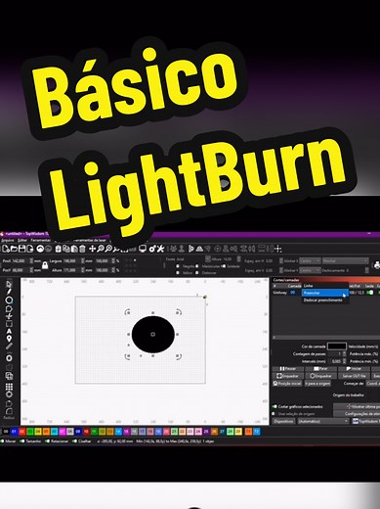Select the Grid Array tool

(x=9, y=387)
